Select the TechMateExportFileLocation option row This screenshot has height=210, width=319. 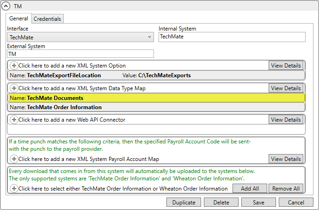point(156,75)
